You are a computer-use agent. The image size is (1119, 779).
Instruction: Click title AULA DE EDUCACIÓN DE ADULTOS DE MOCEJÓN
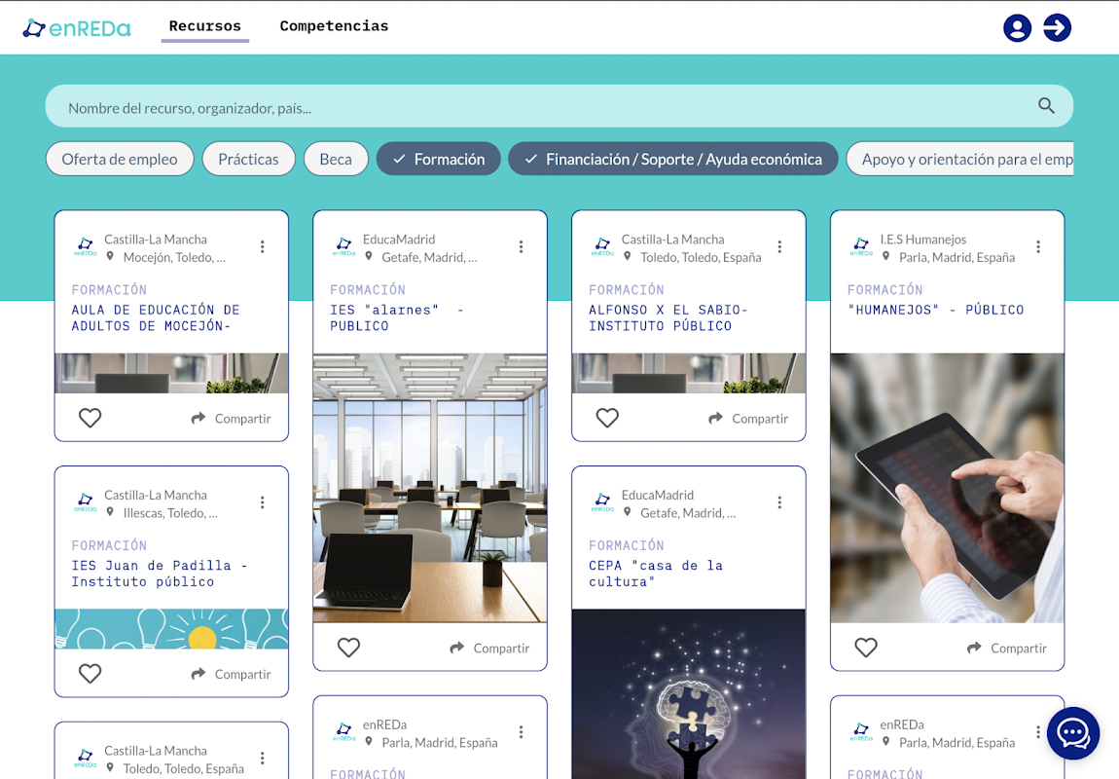coord(156,317)
